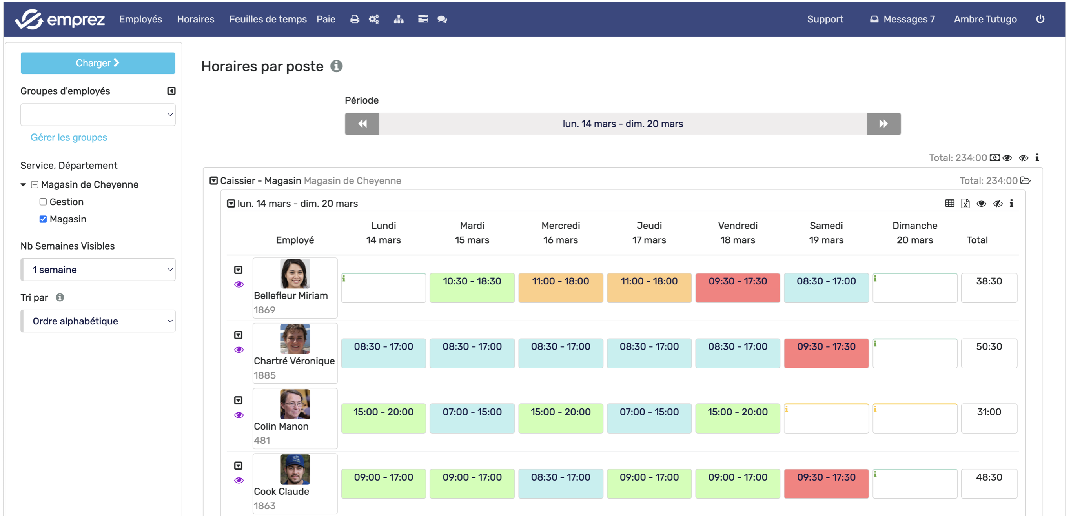1071x521 pixels.
Task: Click the Excel export icon
Action: (x=965, y=203)
